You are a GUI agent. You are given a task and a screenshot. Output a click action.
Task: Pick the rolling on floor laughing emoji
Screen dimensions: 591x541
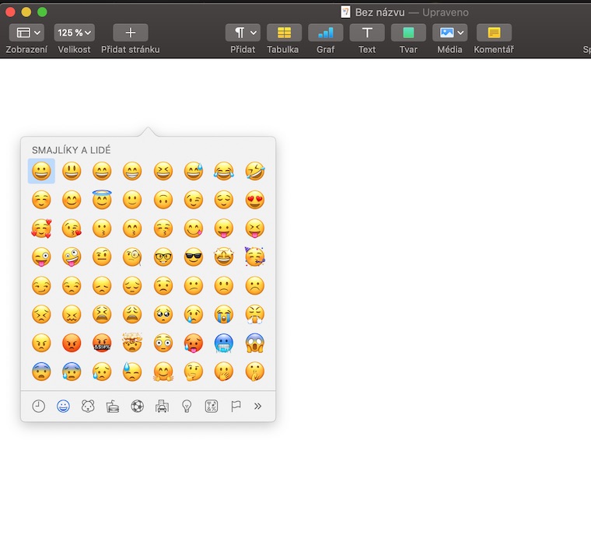tap(255, 171)
